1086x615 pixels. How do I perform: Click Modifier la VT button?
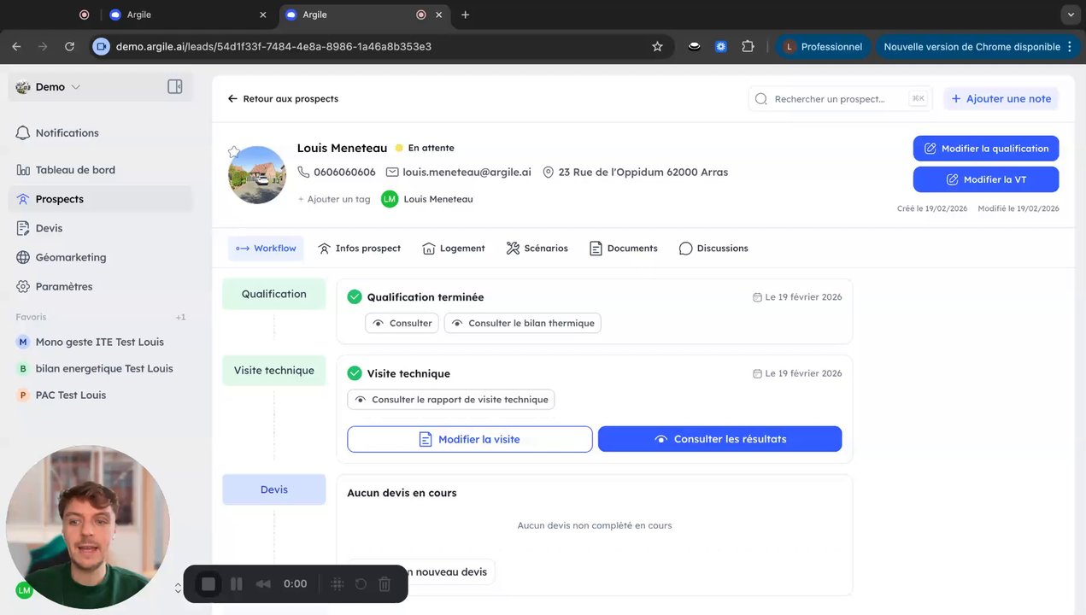click(986, 179)
